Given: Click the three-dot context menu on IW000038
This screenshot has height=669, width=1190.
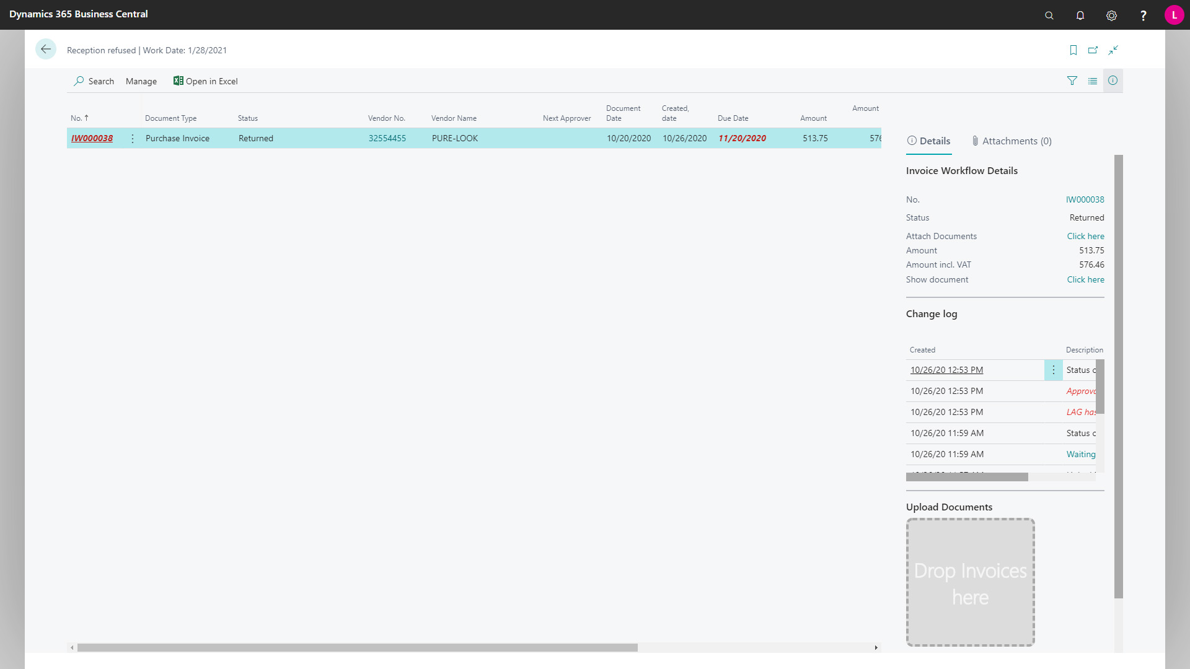Looking at the screenshot, I should tap(133, 138).
